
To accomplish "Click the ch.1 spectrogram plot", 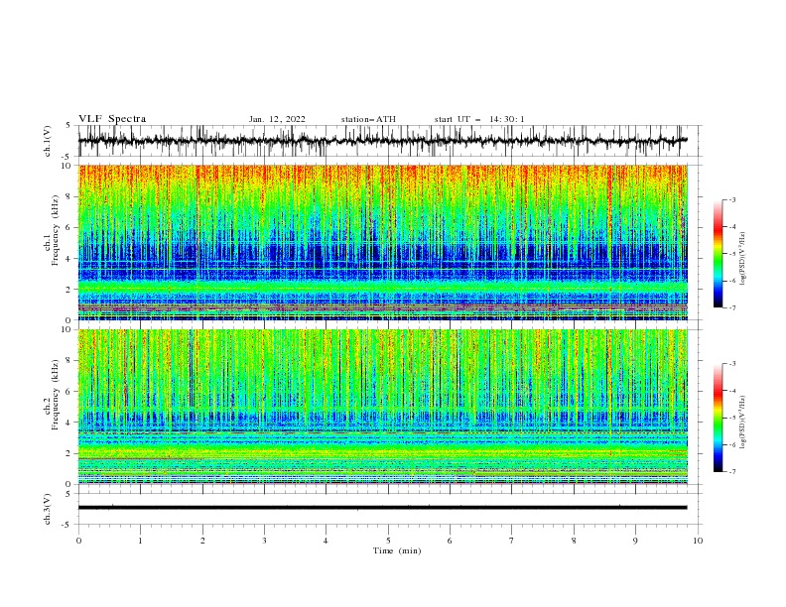I will (x=382, y=242).
